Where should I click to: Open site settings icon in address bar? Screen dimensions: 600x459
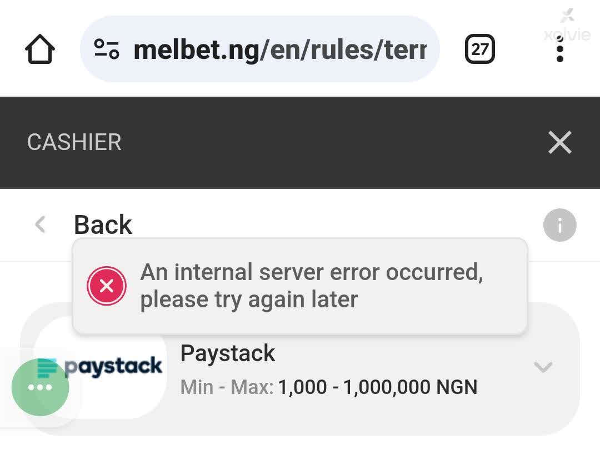point(106,49)
